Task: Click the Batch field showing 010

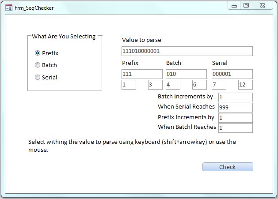Action: tap(186, 74)
